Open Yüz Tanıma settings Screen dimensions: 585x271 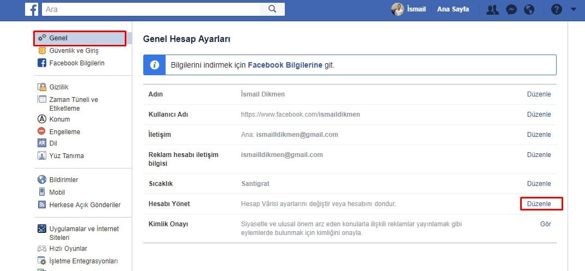(66, 155)
